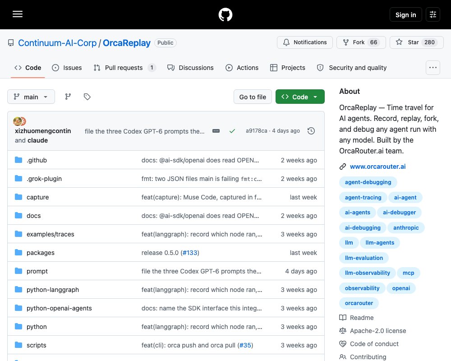Viewport: 451px width, 361px height.
Task: Click the link icon beside www.orcarouter.ai
Action: [x=343, y=167]
